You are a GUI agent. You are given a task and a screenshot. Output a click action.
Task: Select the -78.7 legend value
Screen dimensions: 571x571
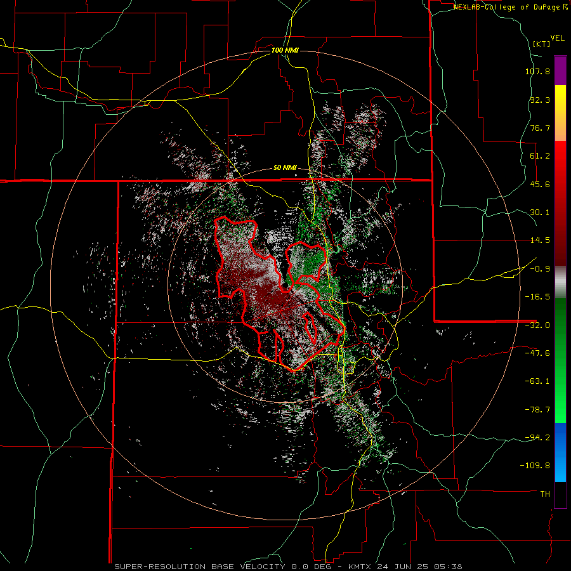pos(537,410)
